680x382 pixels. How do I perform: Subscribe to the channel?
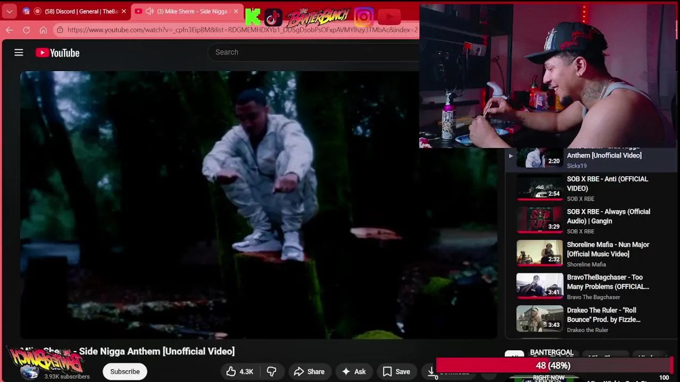click(x=125, y=371)
